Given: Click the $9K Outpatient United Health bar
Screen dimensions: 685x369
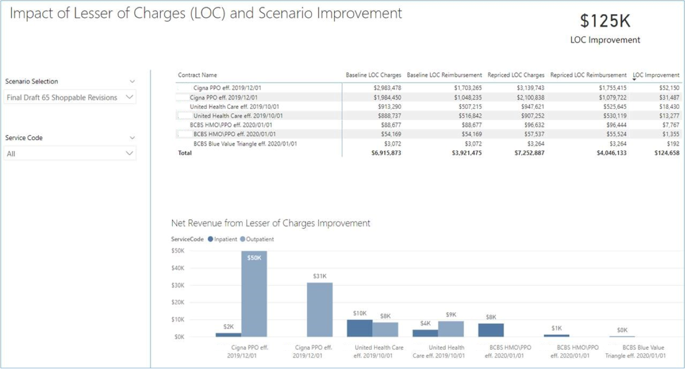Looking at the screenshot, I should (451, 329).
